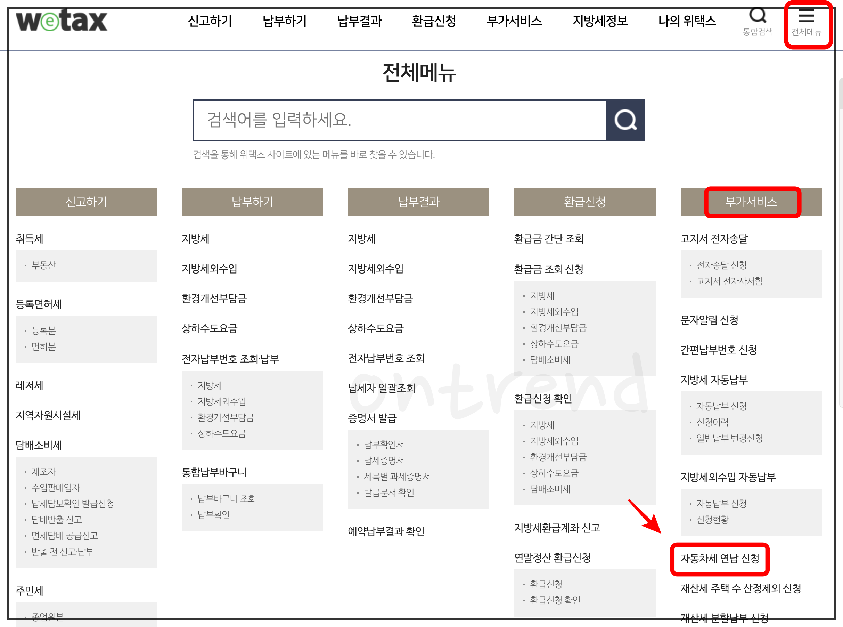
Task: Select 전자송달 신청 under 고지서 전자송달
Action: (x=721, y=265)
